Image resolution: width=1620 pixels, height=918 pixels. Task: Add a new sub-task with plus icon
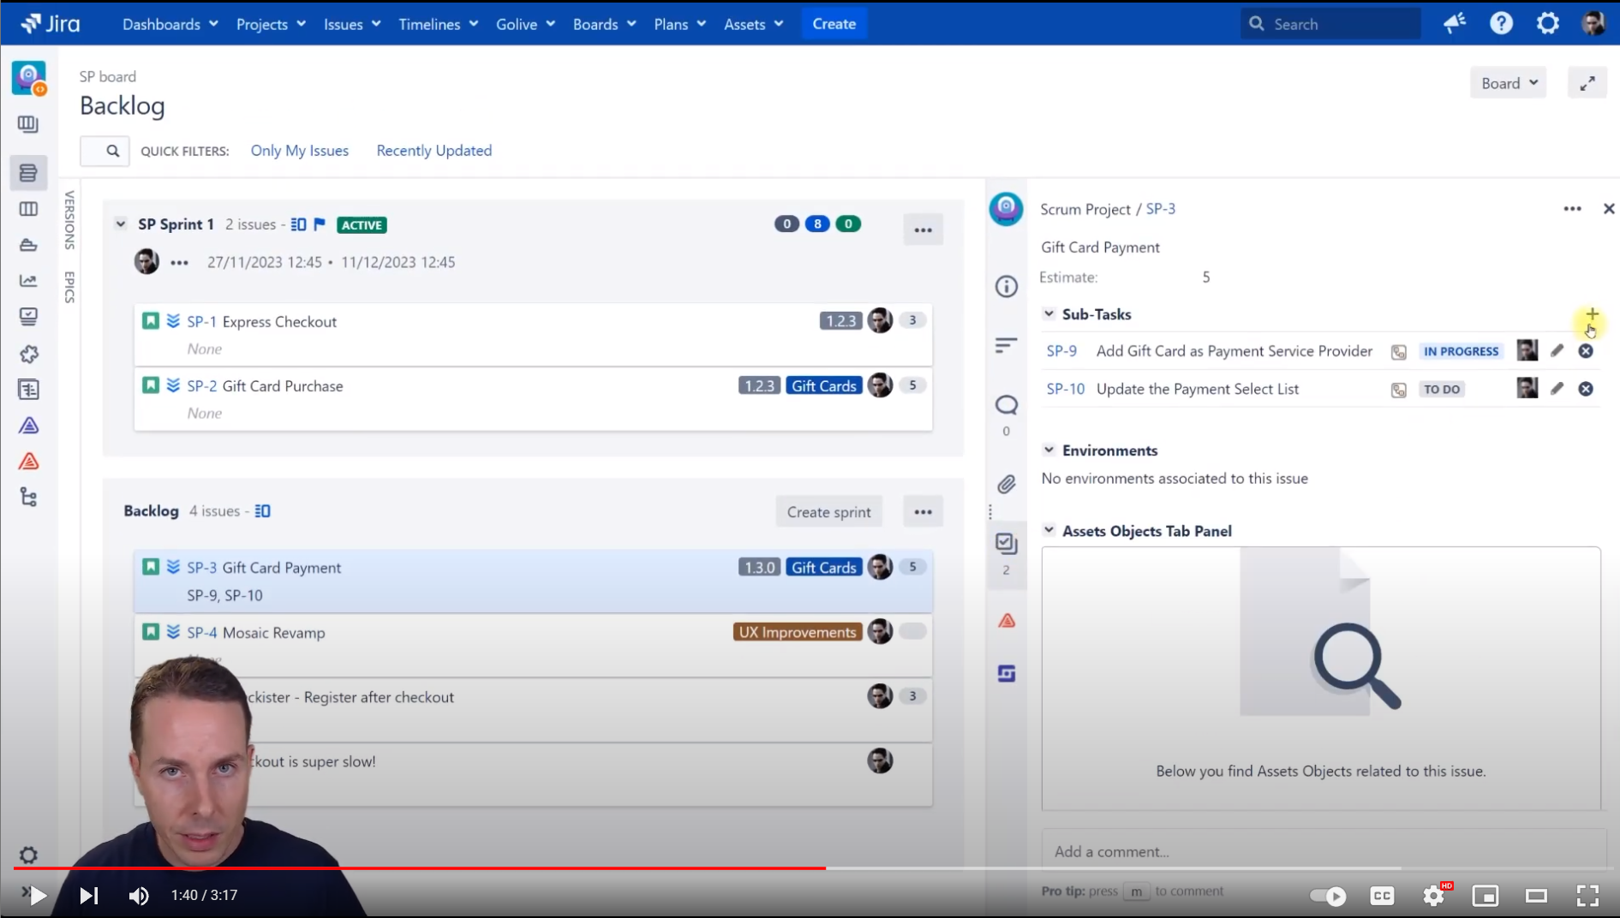pos(1592,314)
